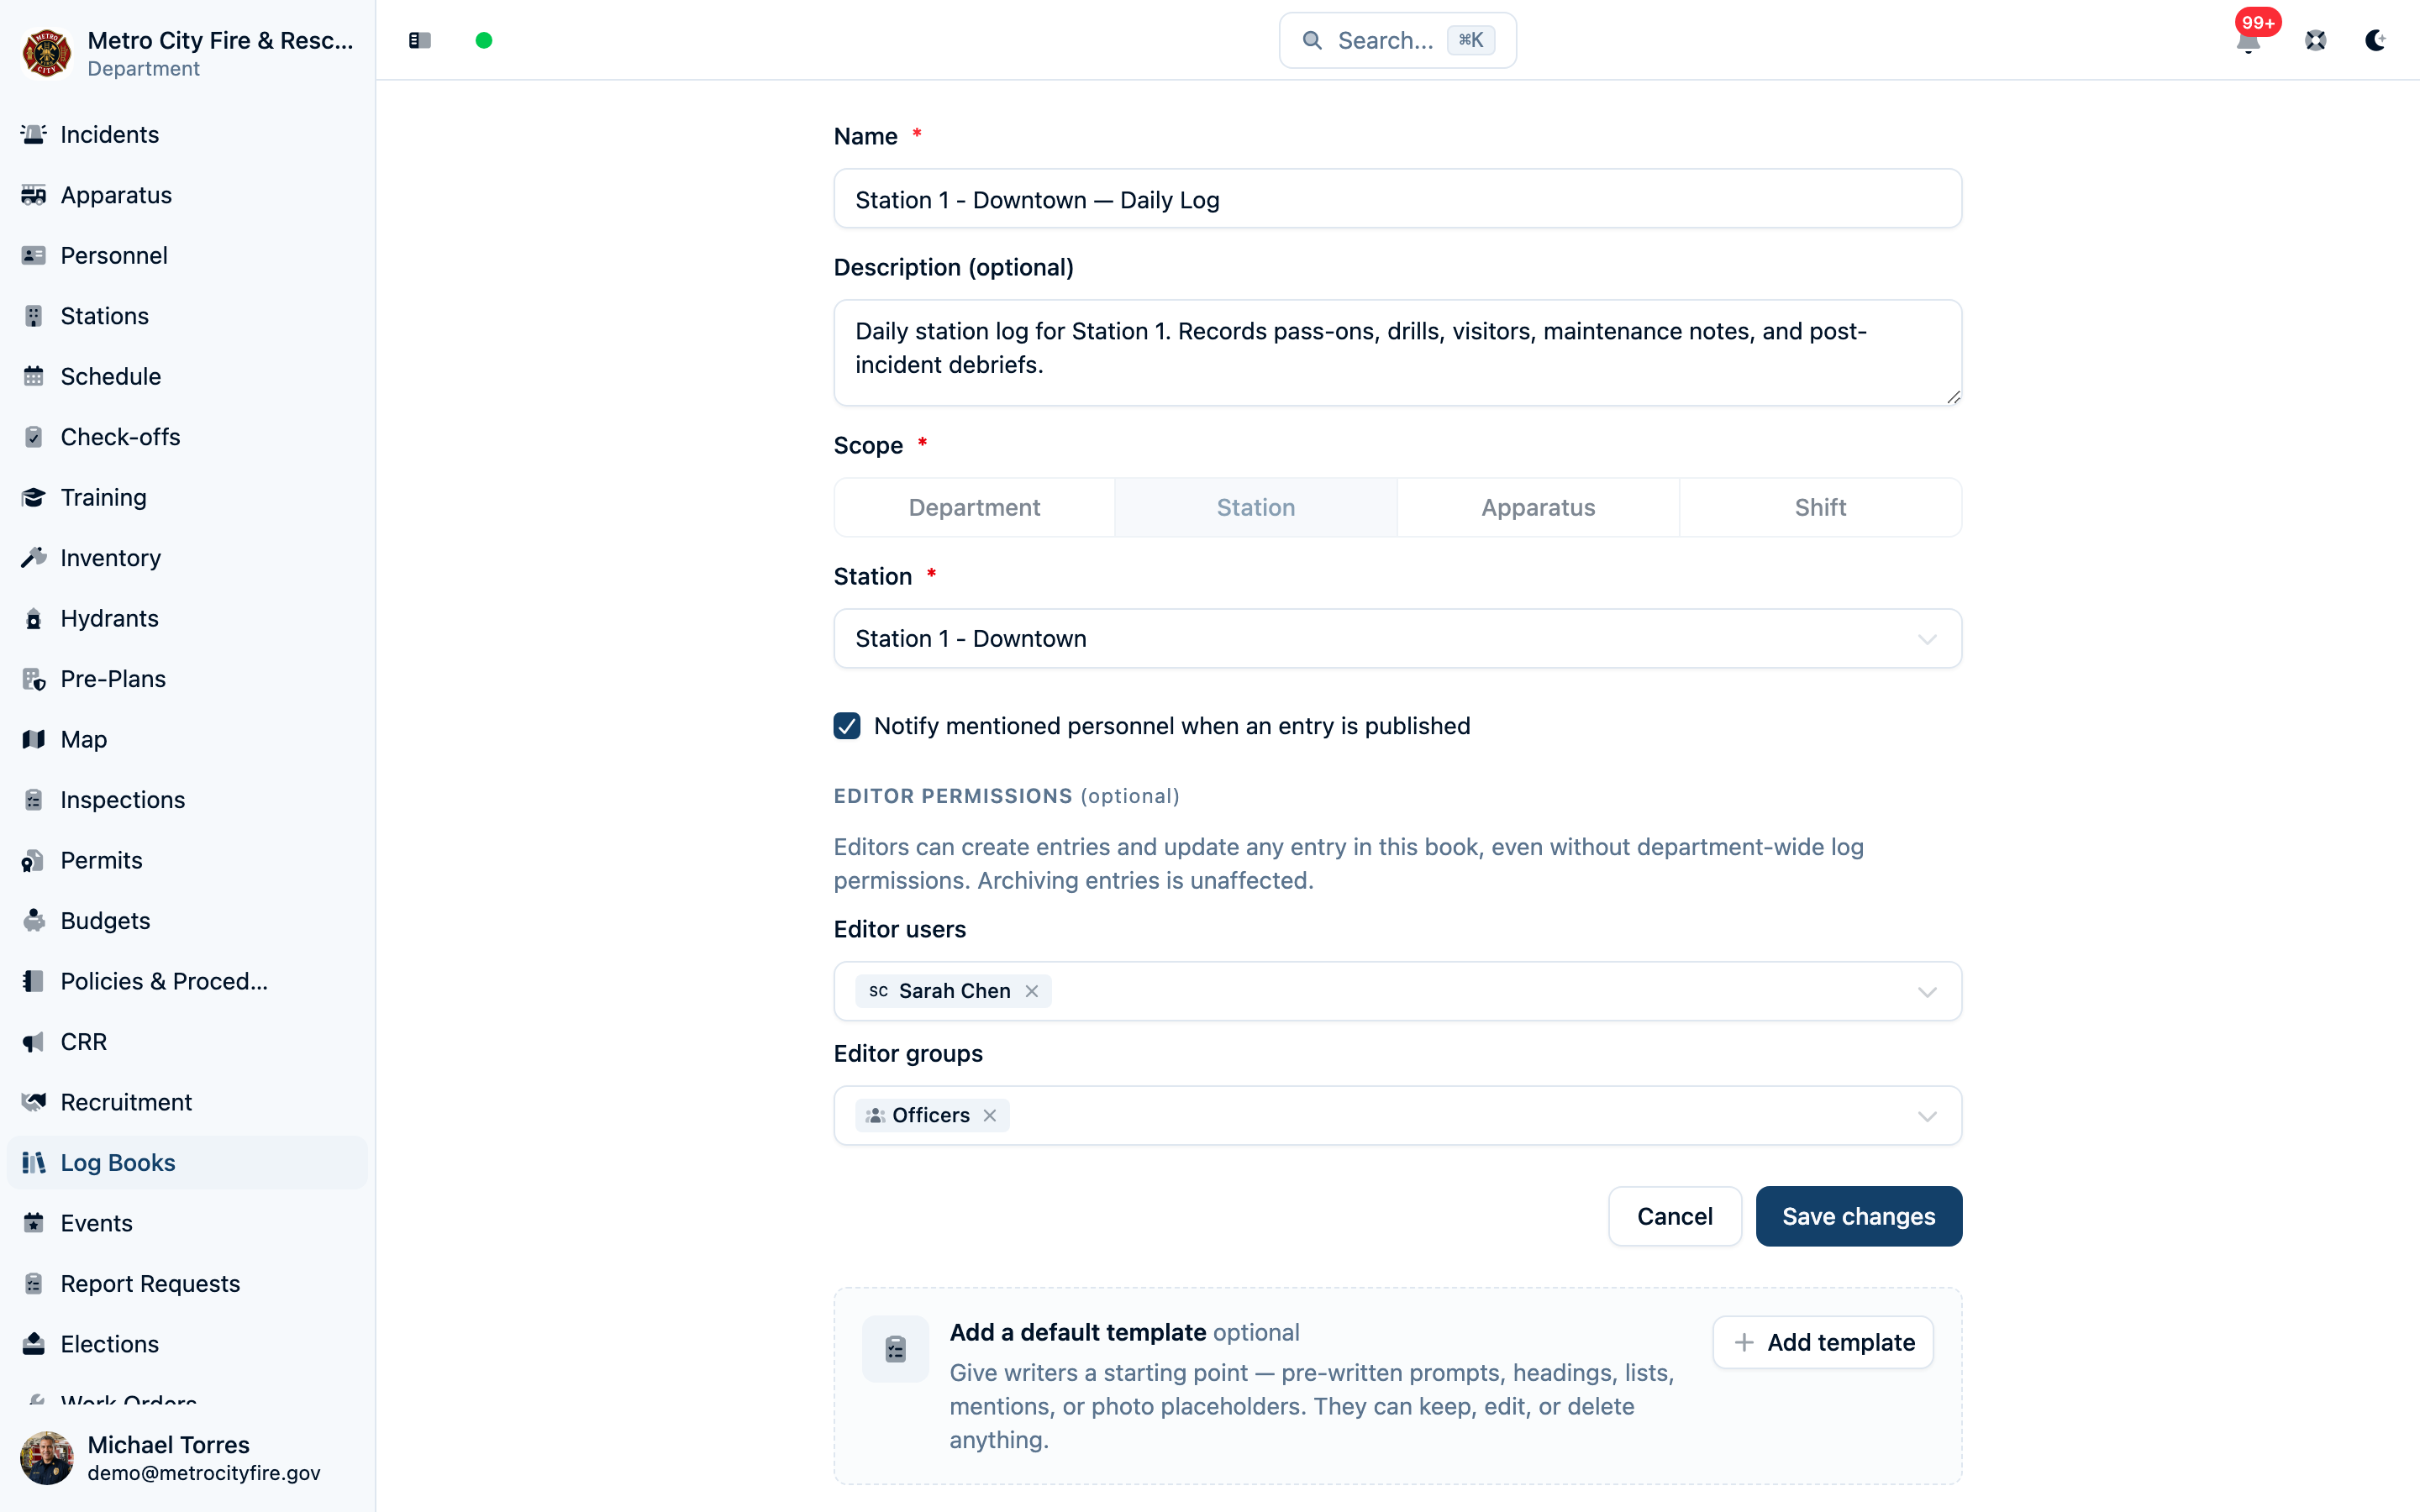Go to Schedule page
The image size is (2420, 1512).
(x=187, y=376)
